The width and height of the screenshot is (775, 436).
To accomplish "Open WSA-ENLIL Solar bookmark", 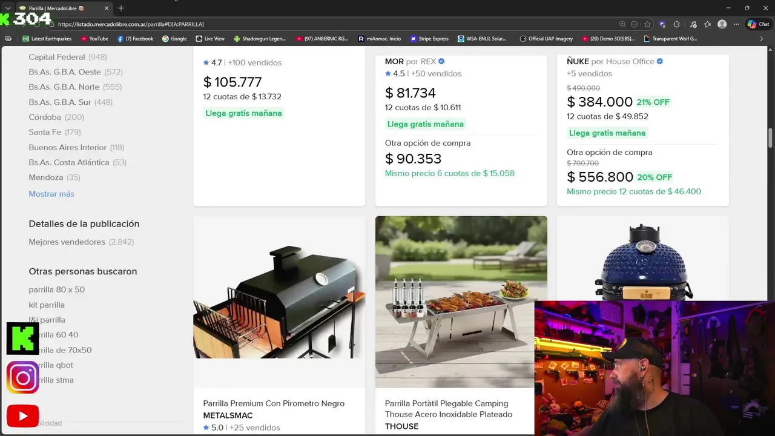I will pos(482,39).
